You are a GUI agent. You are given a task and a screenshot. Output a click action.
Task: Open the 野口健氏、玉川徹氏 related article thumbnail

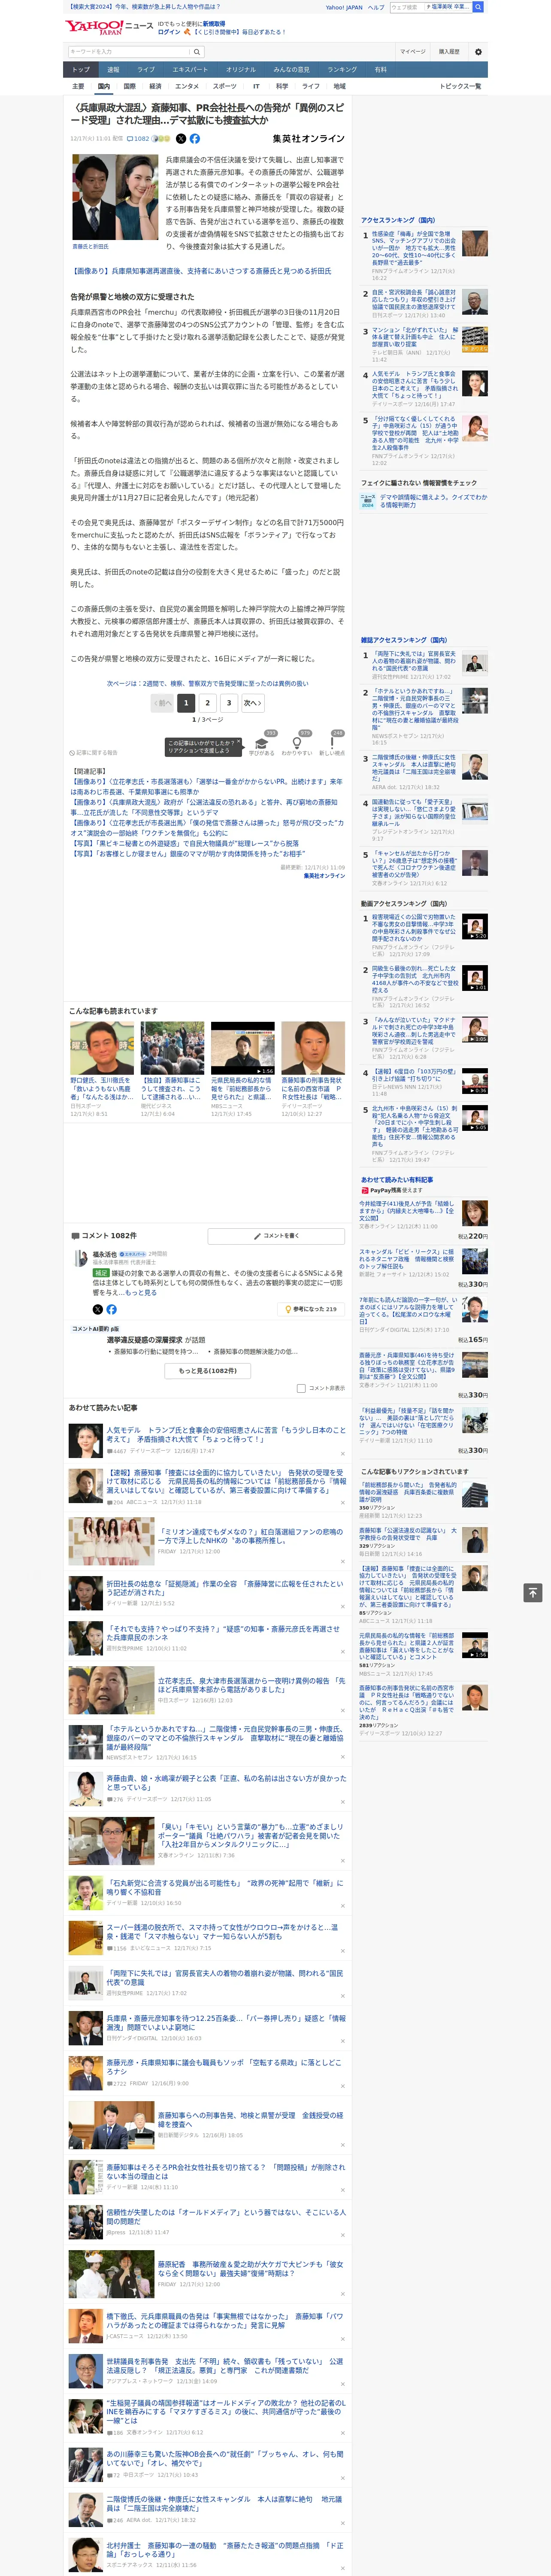pos(102,1047)
